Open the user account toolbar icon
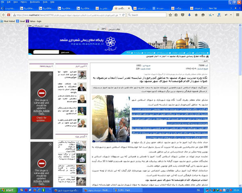This screenshot has height=193, width=242. click(x=219, y=15)
